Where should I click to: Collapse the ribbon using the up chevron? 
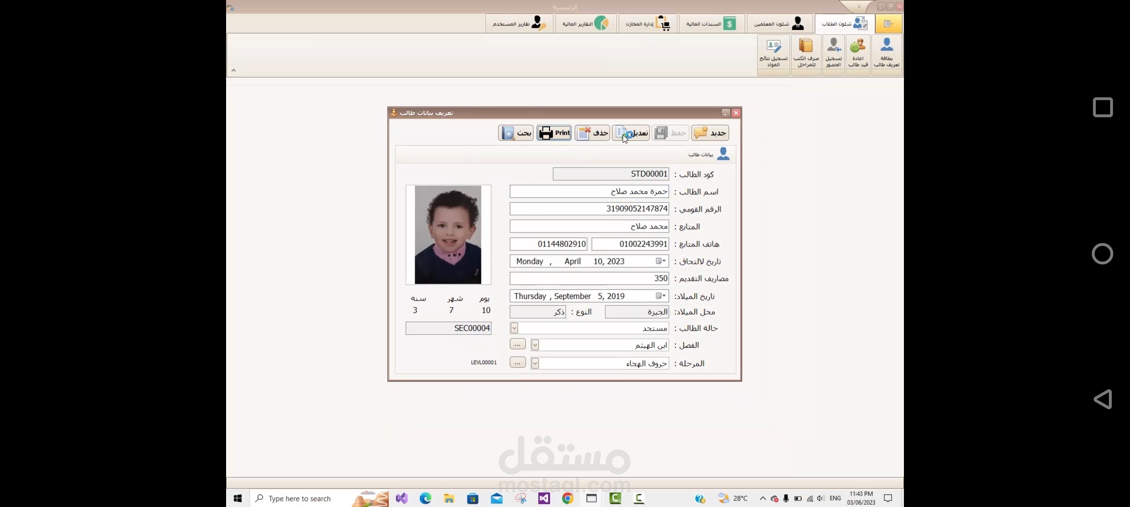pyautogui.click(x=234, y=70)
